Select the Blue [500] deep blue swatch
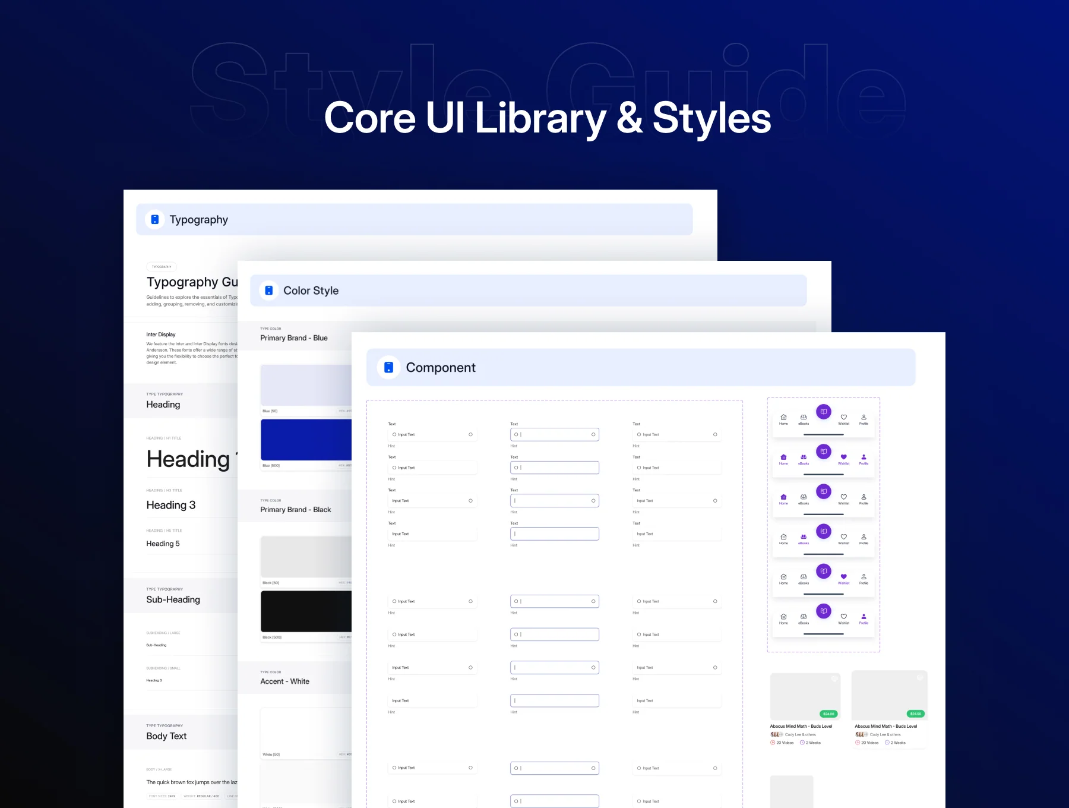 (x=306, y=440)
